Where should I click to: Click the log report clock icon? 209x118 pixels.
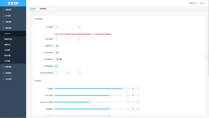pyautogui.click(x=3, y=79)
